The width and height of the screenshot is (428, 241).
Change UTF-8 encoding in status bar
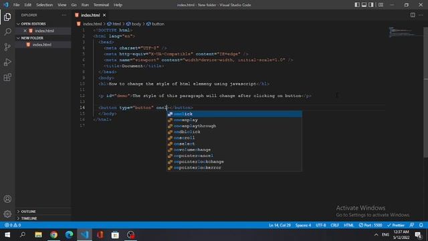(321, 225)
